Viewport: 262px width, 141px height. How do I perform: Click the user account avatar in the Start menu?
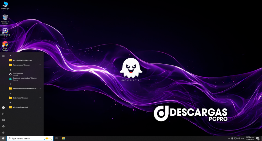pos(3,107)
